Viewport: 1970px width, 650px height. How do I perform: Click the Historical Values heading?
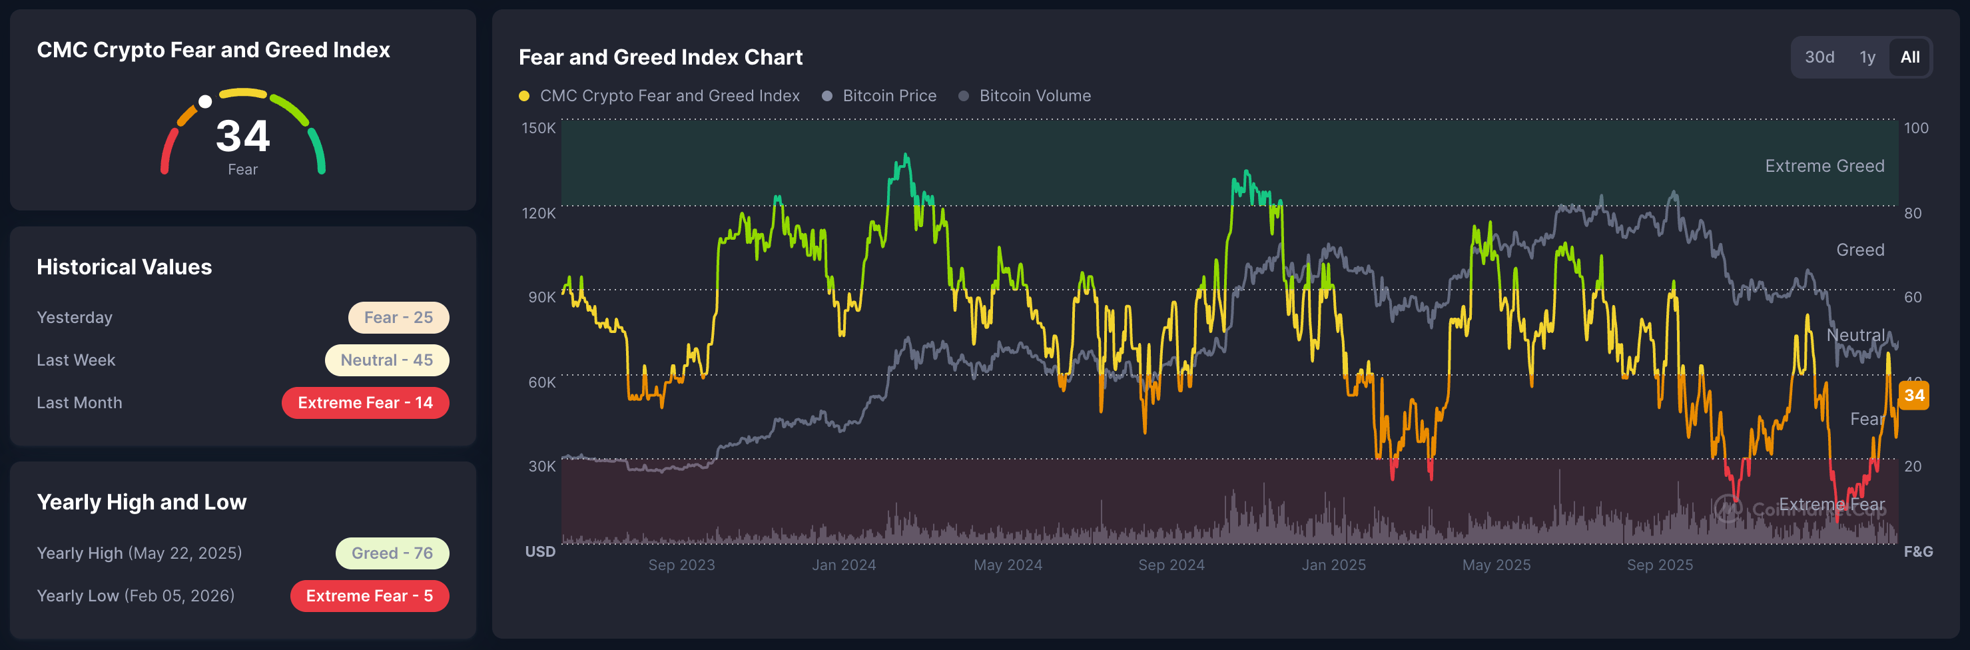[125, 267]
